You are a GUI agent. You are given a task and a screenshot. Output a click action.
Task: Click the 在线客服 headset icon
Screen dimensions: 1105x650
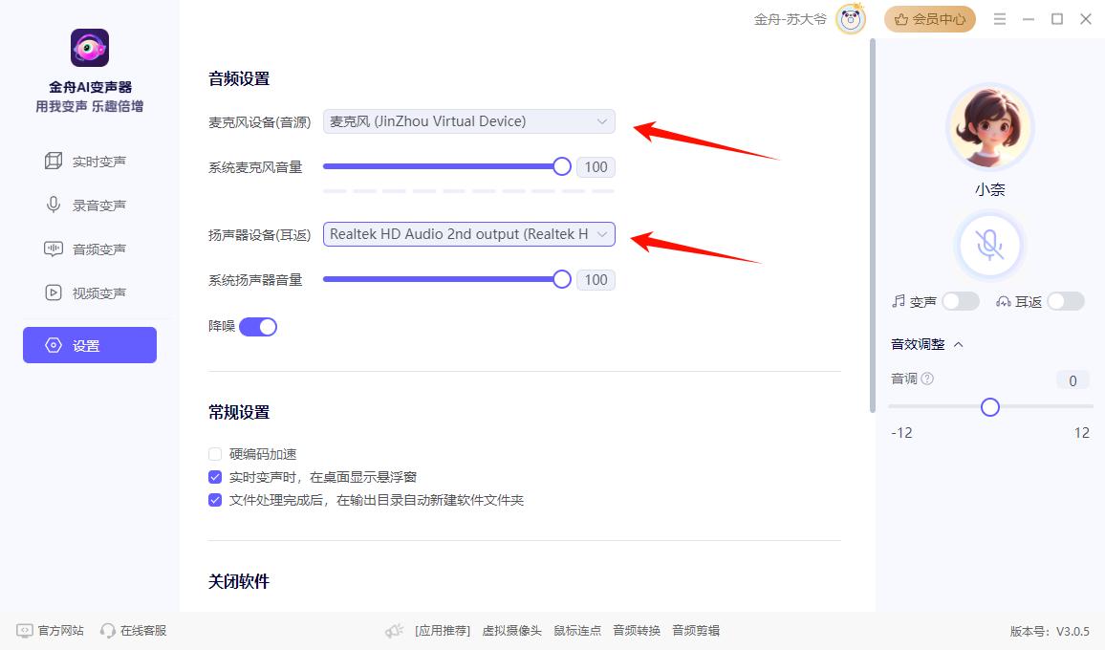(107, 630)
